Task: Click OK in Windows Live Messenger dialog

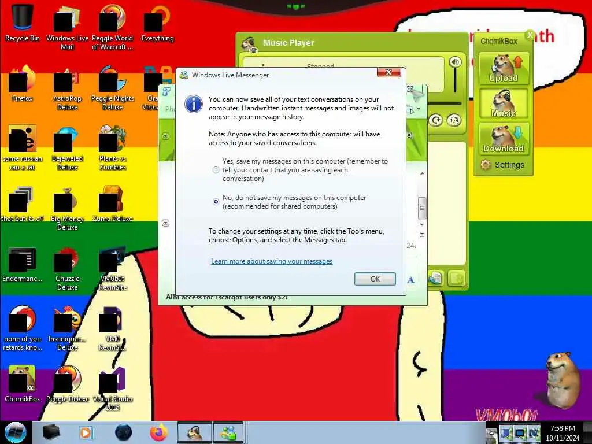Action: coord(375,279)
